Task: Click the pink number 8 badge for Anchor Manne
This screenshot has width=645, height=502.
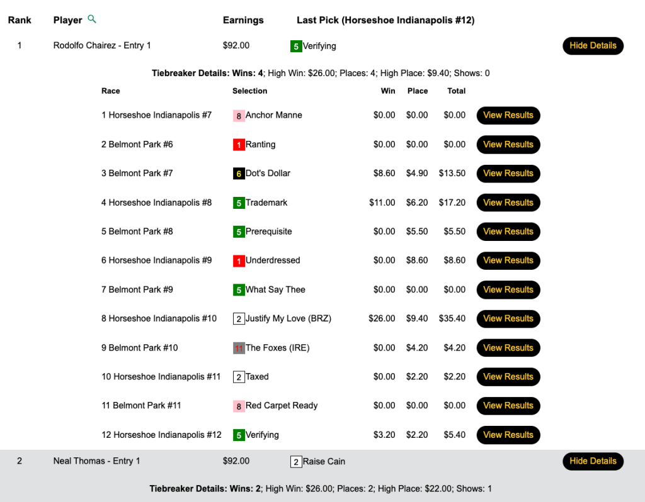Action: [239, 116]
